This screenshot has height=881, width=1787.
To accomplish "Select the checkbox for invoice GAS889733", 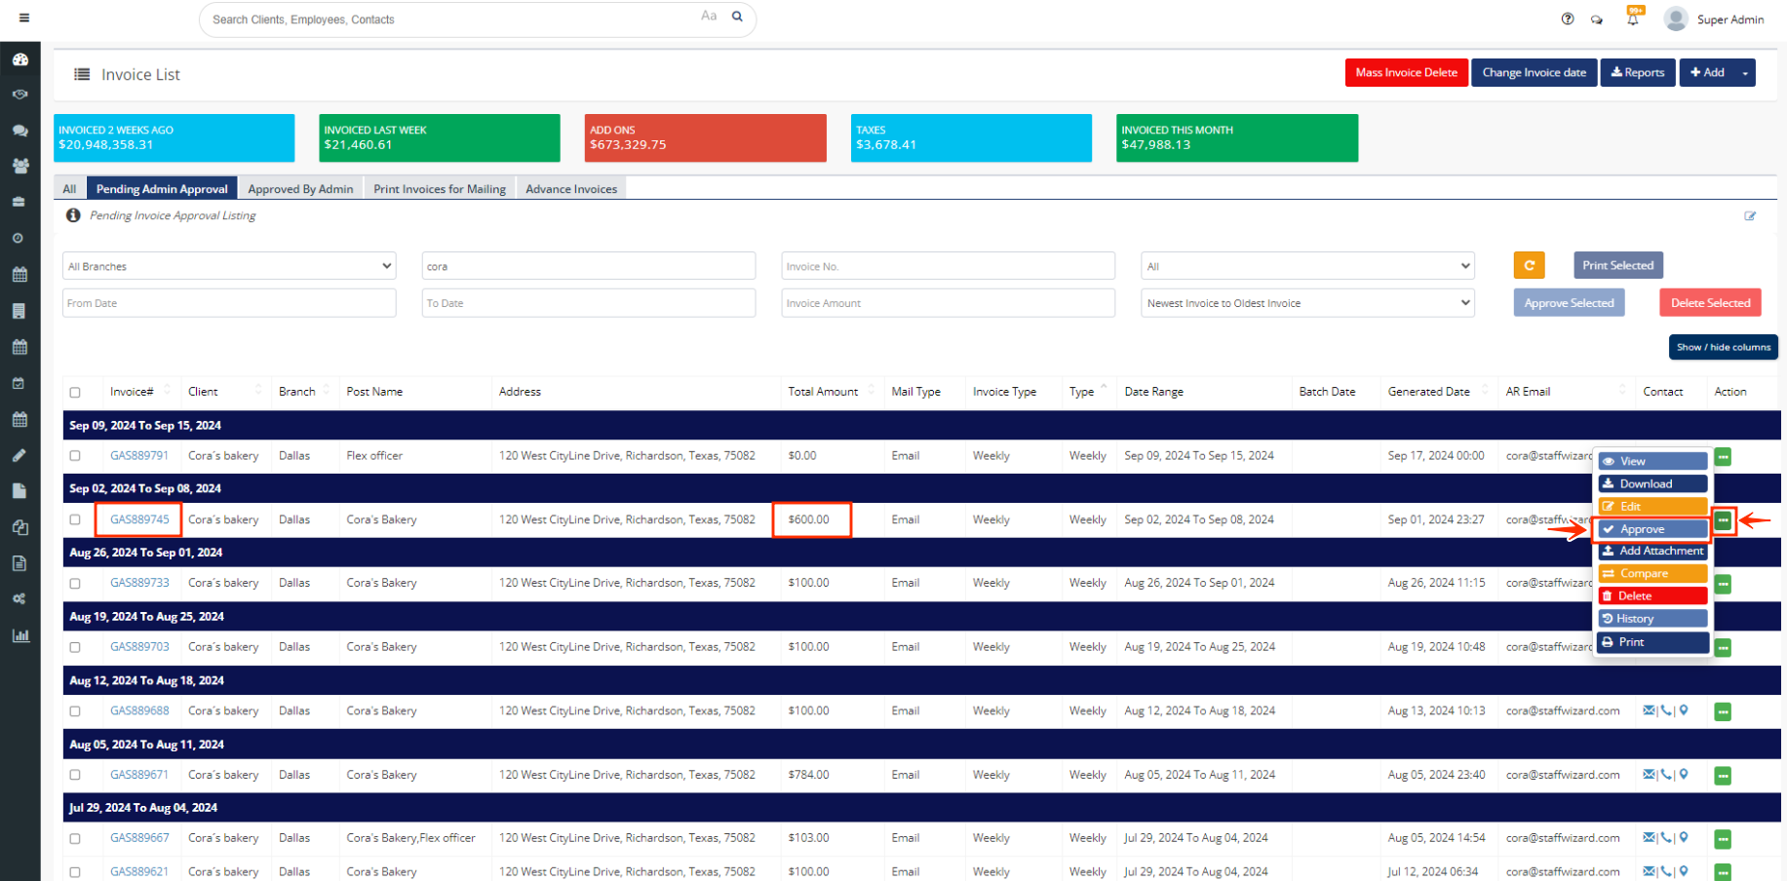I will 75,584.
